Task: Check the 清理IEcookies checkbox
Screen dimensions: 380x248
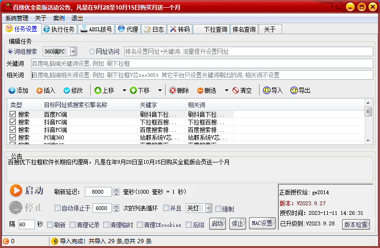Action: pos(140,225)
